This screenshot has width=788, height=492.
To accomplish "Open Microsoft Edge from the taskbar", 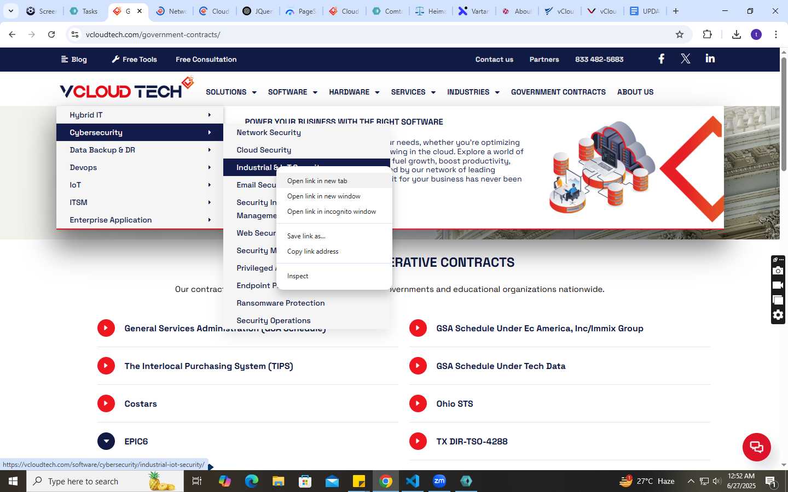I will point(252,481).
